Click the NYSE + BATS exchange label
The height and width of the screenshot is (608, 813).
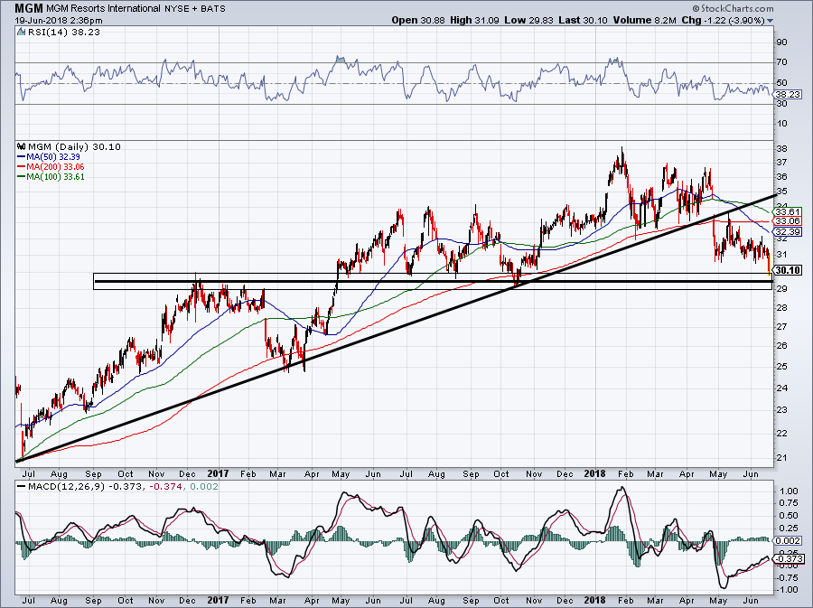click(194, 8)
